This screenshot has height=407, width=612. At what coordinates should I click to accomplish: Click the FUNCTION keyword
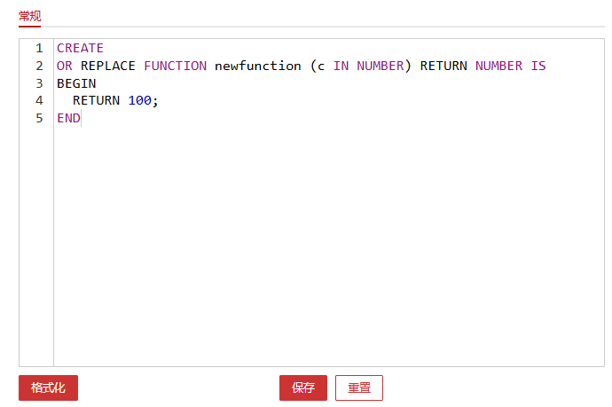pyautogui.click(x=175, y=66)
